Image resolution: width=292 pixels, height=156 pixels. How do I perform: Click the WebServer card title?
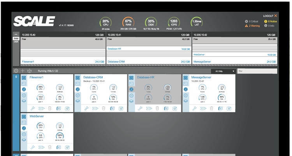[37, 116]
